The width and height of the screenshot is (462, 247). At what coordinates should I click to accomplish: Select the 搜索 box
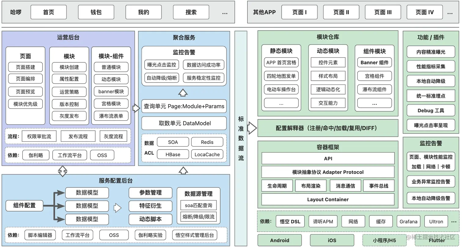(x=191, y=12)
